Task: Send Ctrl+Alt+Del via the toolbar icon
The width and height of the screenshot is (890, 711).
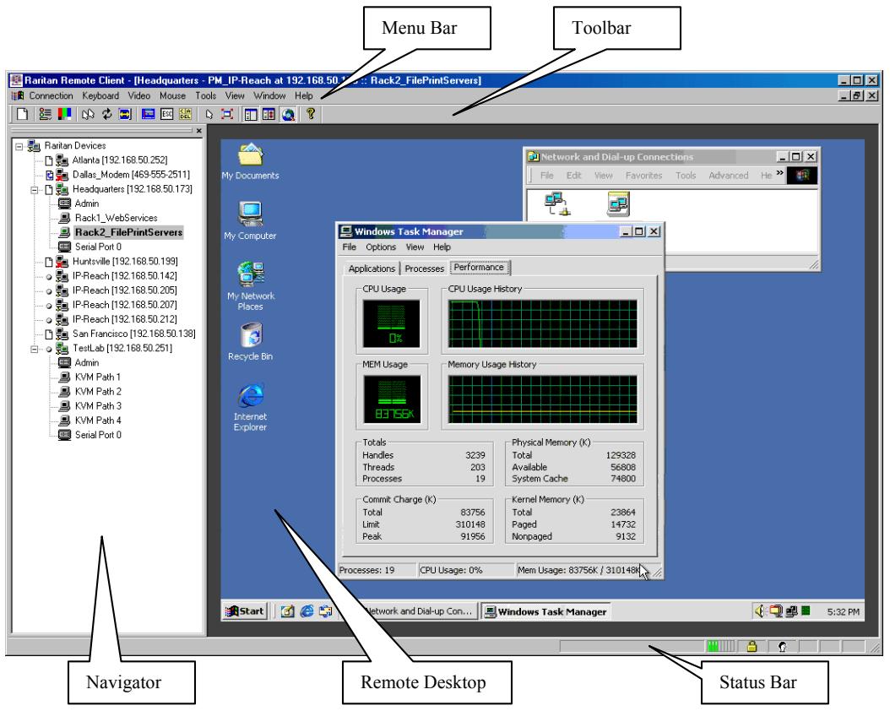Action: pos(186,114)
